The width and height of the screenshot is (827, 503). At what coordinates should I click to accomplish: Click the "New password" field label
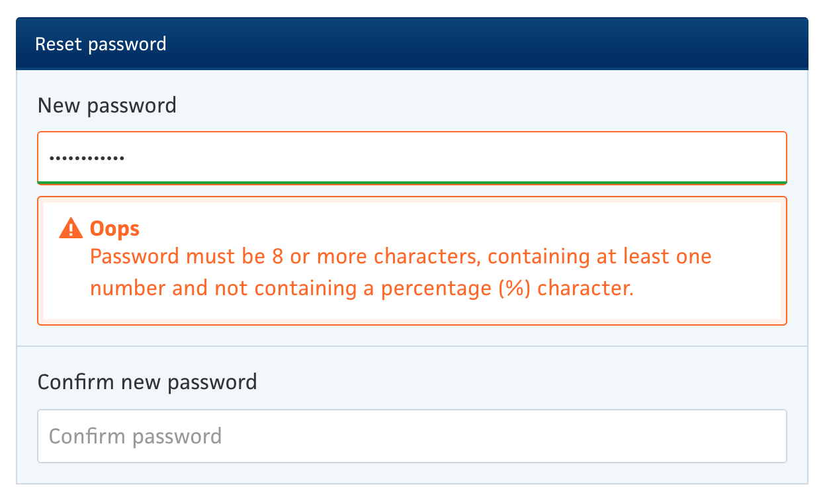[x=107, y=105]
